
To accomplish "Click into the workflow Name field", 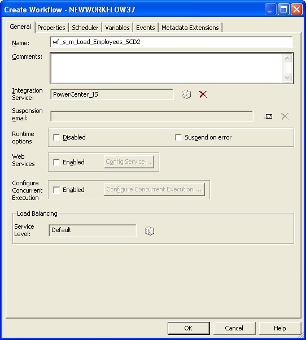I will pos(171,42).
